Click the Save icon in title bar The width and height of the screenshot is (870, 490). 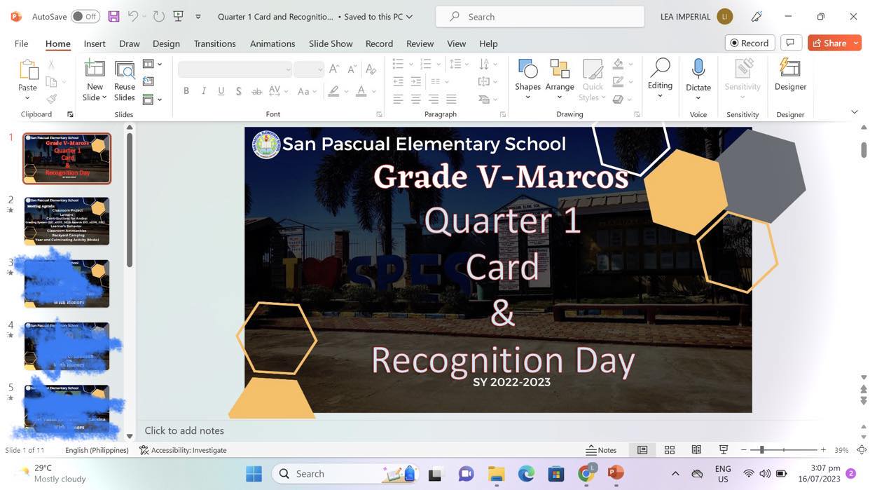pyautogui.click(x=113, y=16)
